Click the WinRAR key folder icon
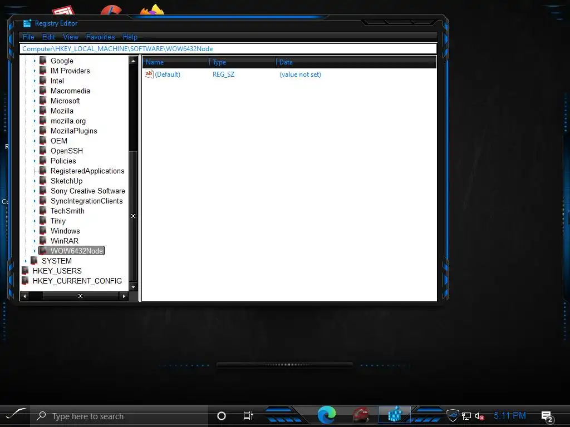This screenshot has width=570, height=427. click(x=43, y=240)
